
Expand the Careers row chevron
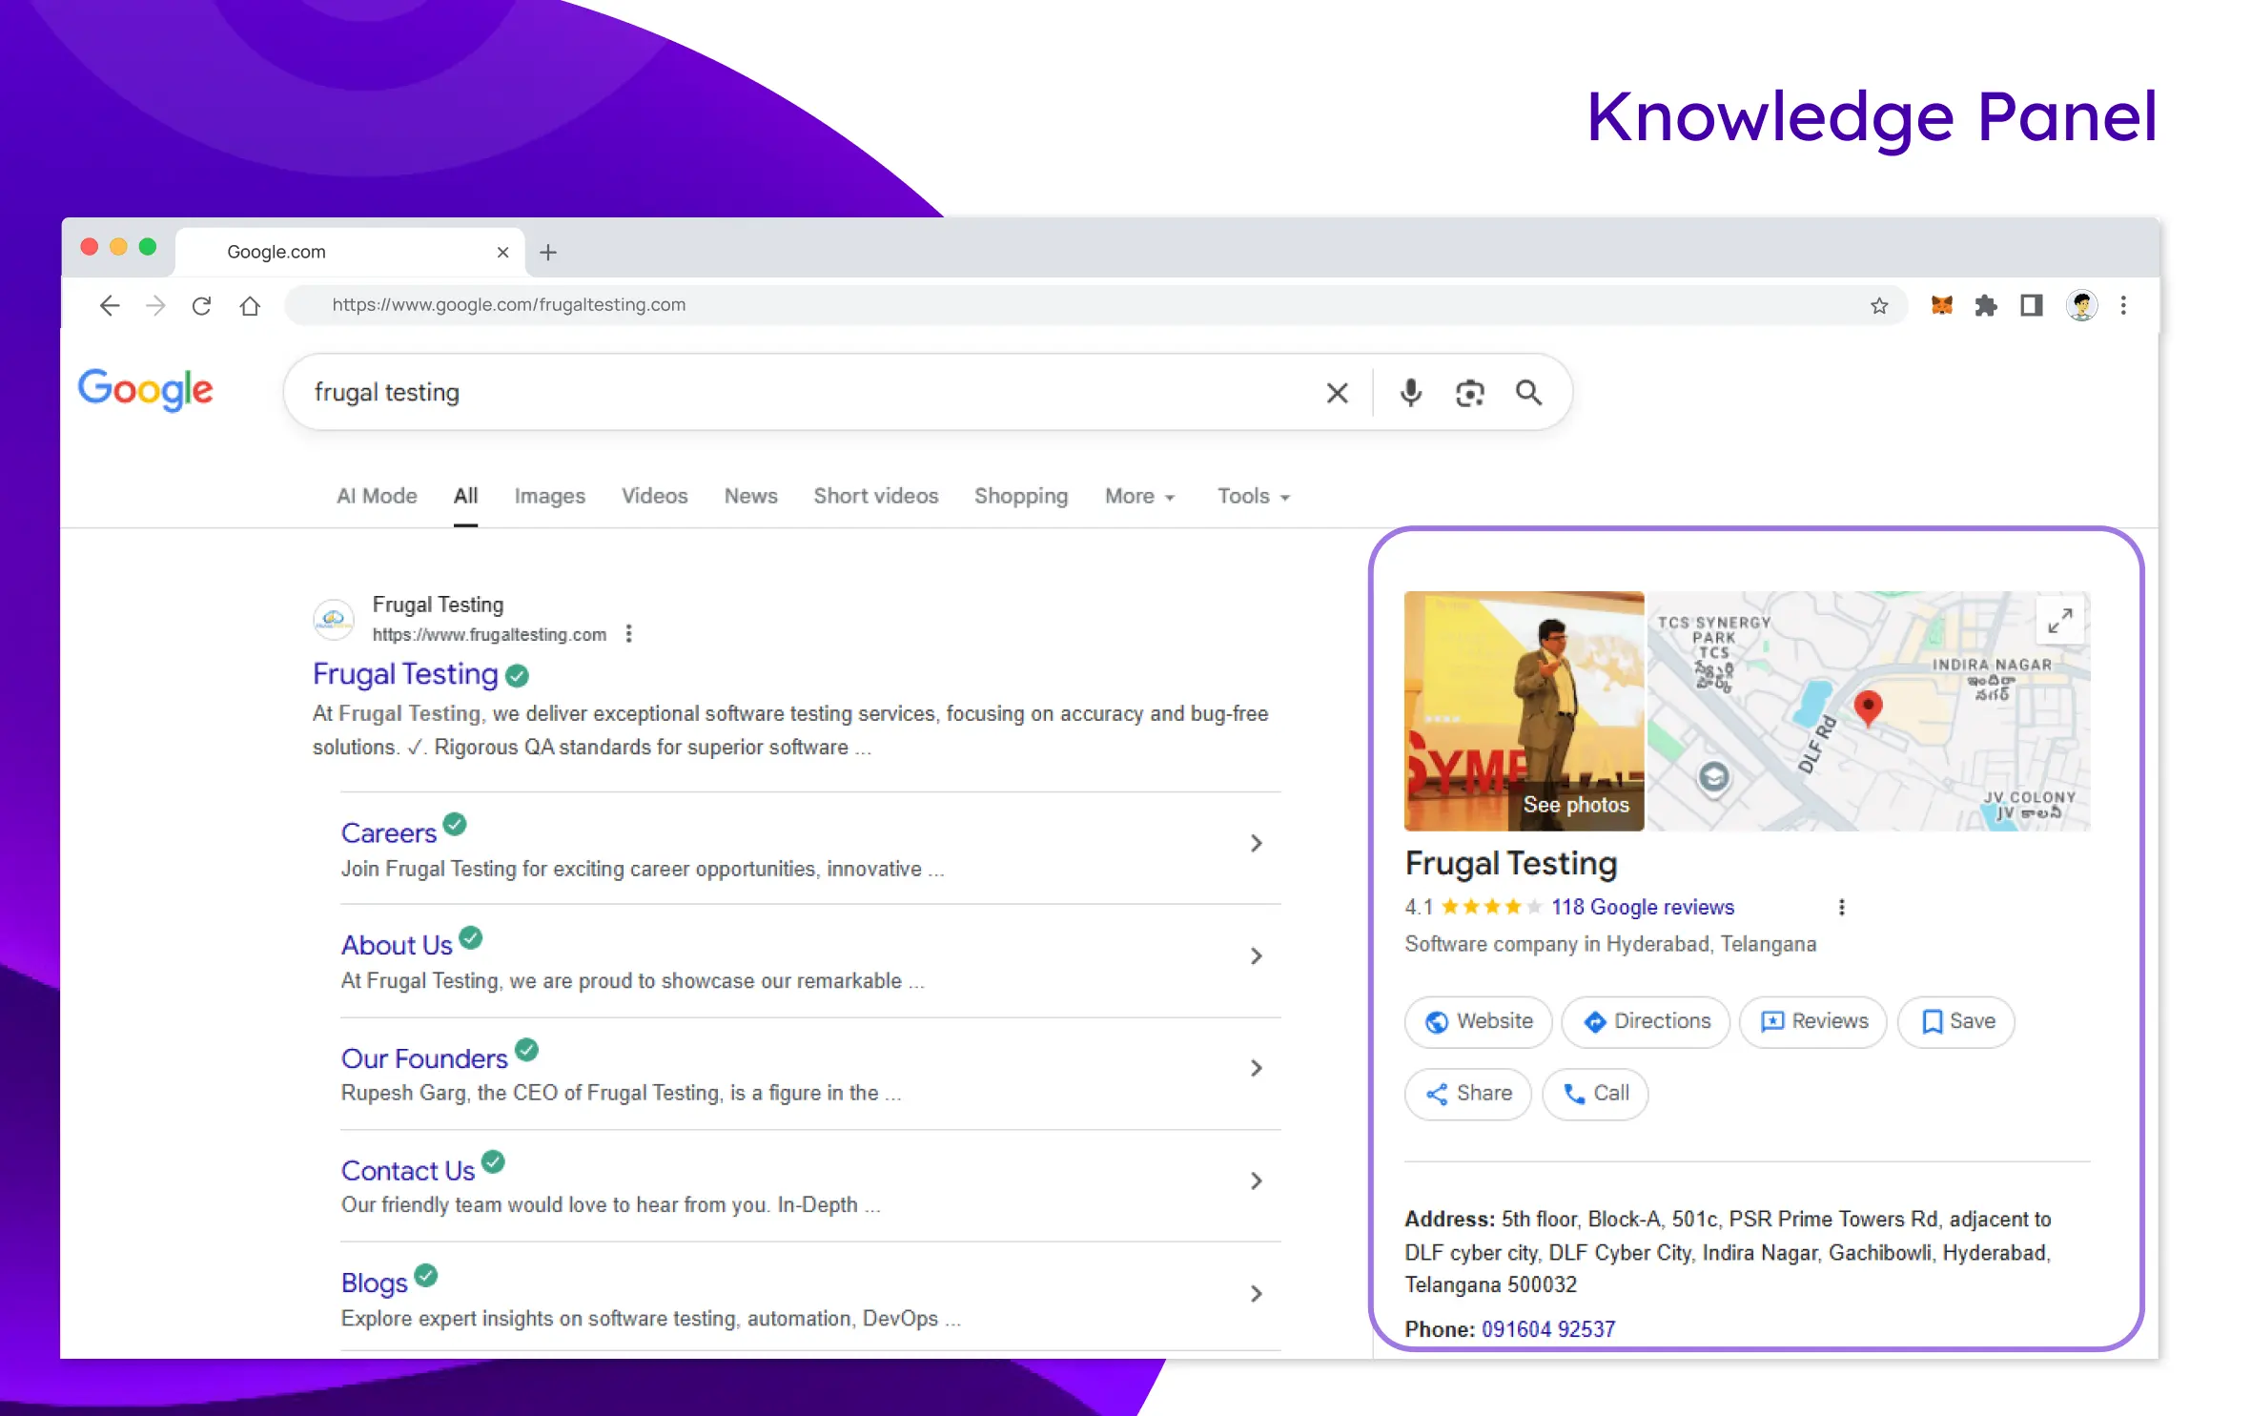coord(1256,843)
